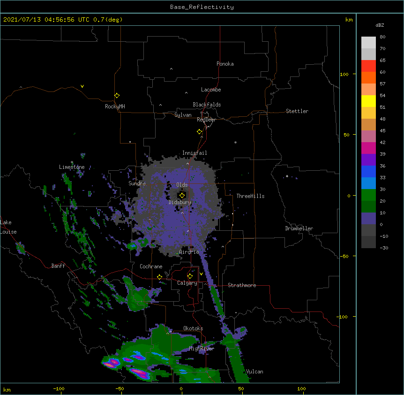The image size is (404, 395).
Task: Click the Olds town label
Action: point(182,185)
